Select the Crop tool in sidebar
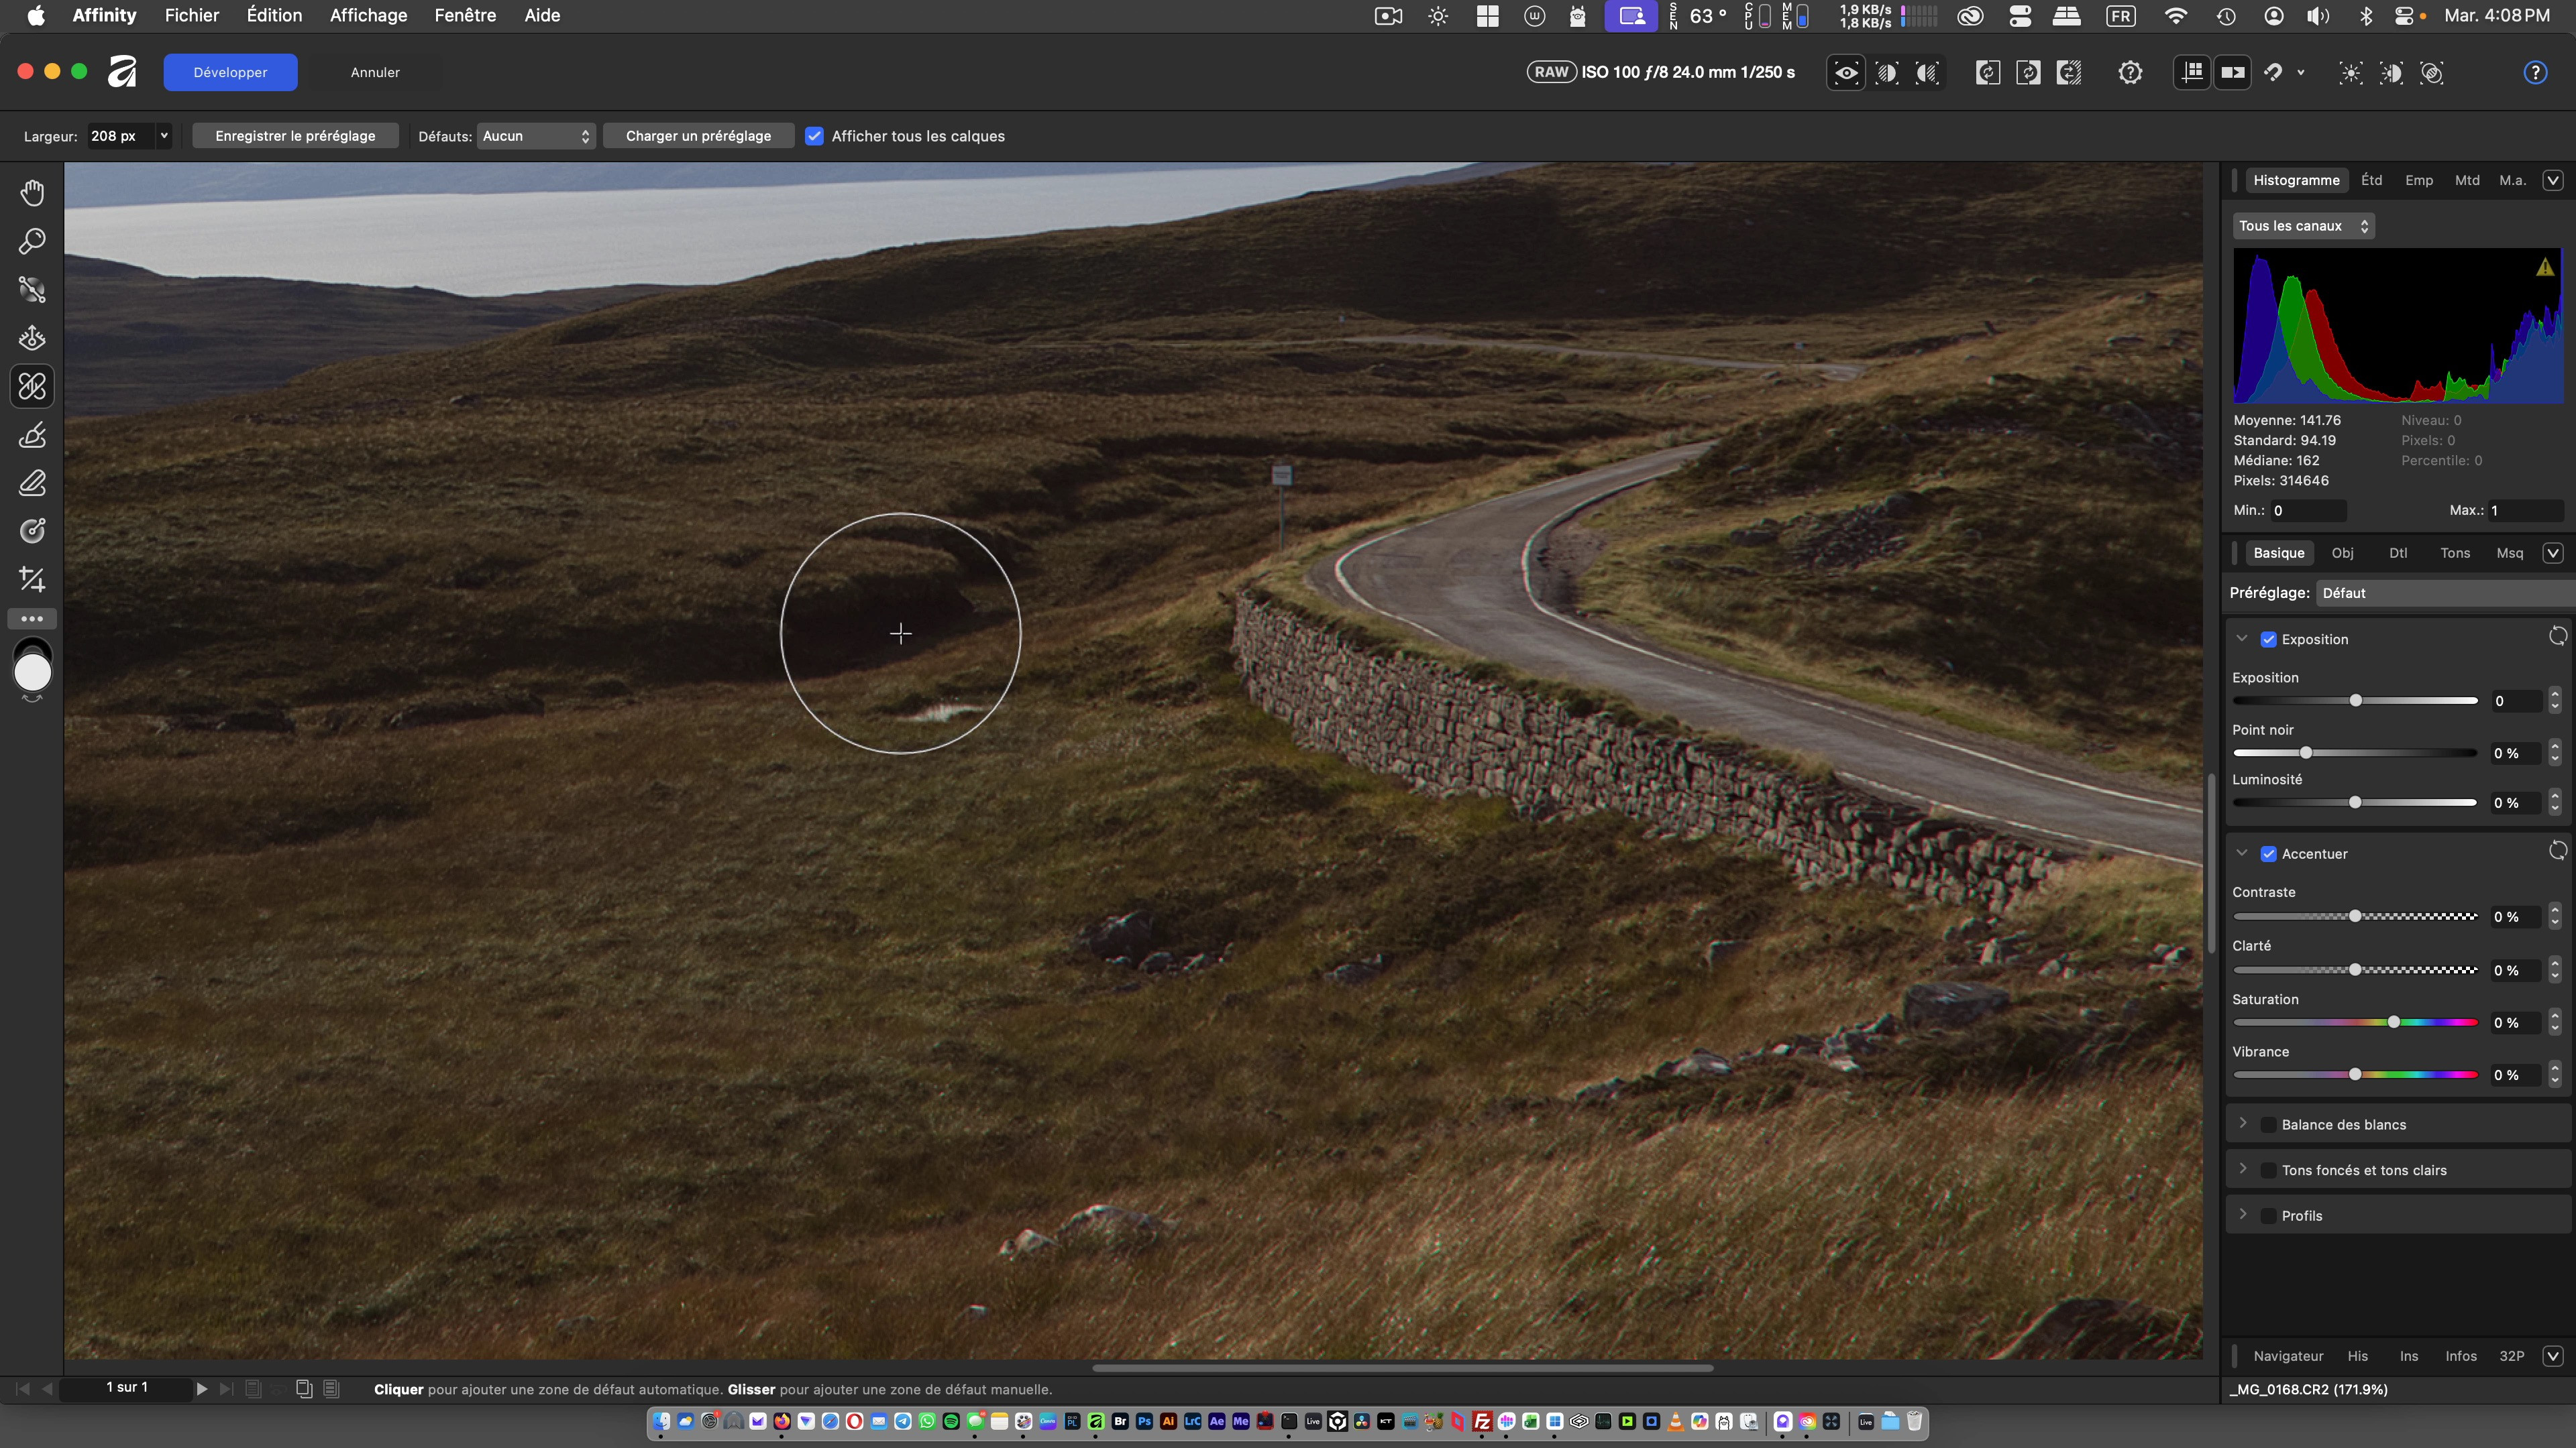The width and height of the screenshot is (2576, 1448). click(x=32, y=580)
